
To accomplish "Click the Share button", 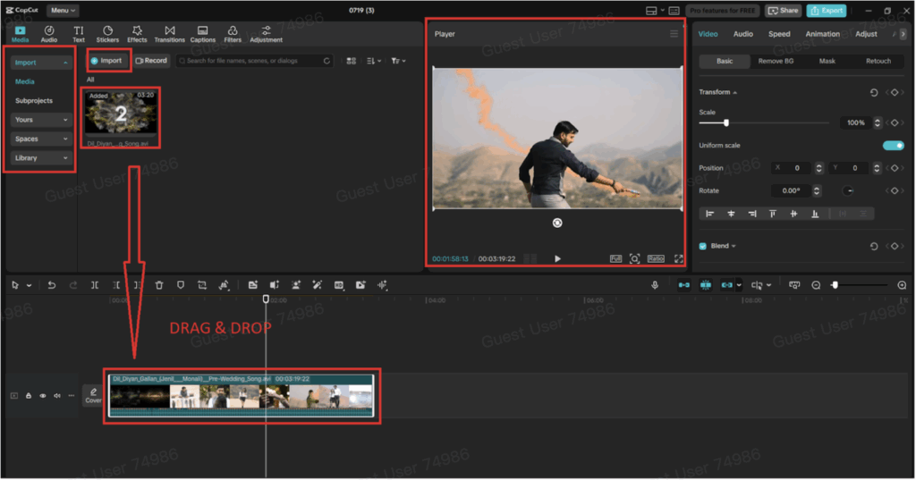I will click(784, 11).
